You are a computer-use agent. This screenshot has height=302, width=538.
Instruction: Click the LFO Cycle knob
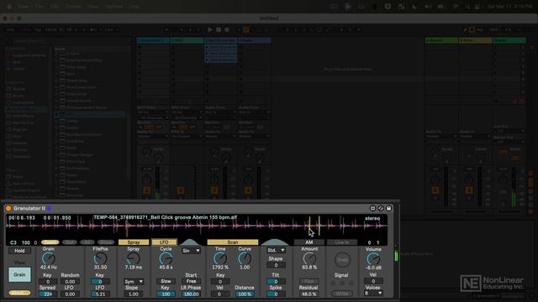click(166, 259)
